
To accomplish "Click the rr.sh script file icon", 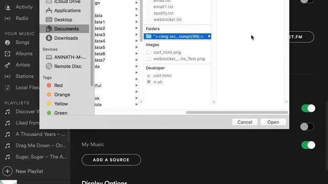I will (x=149, y=82).
